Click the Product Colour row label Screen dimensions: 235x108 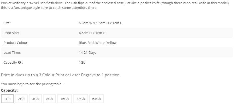click(16, 43)
